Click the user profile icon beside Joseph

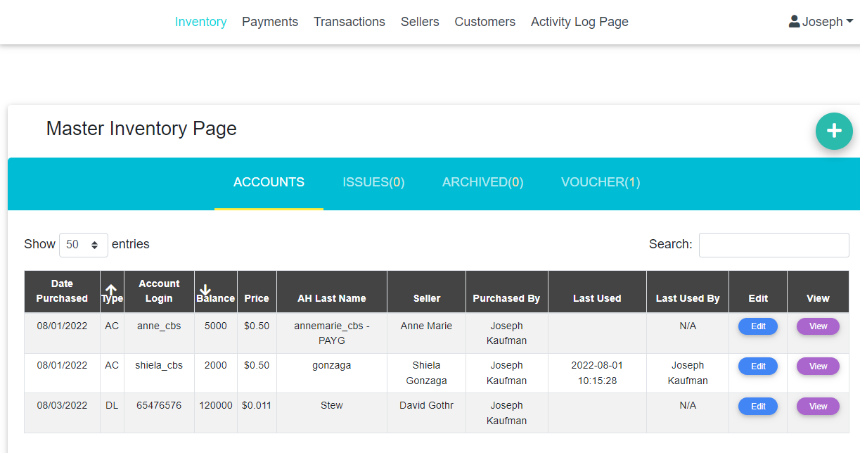click(x=795, y=22)
